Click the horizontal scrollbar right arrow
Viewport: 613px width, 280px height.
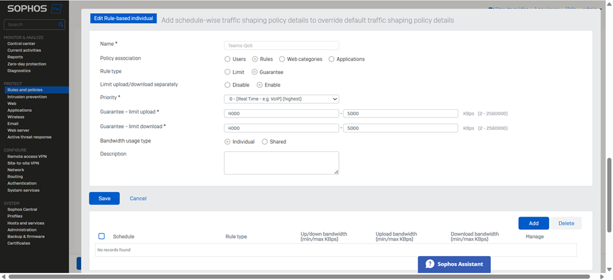602,276
